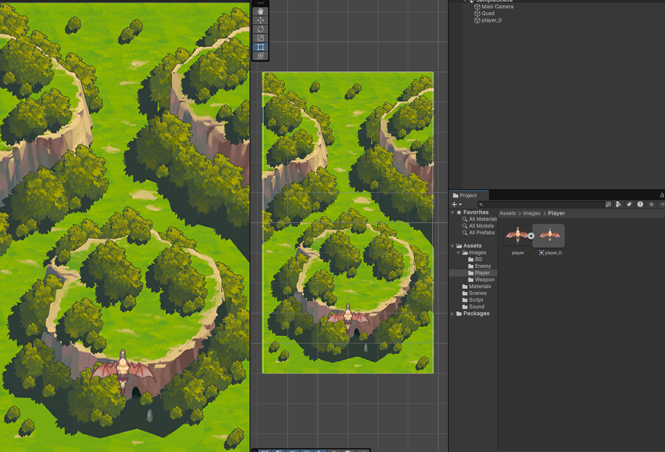The width and height of the screenshot is (665, 452).
Task: Select the Scale tool
Action: 261,38
